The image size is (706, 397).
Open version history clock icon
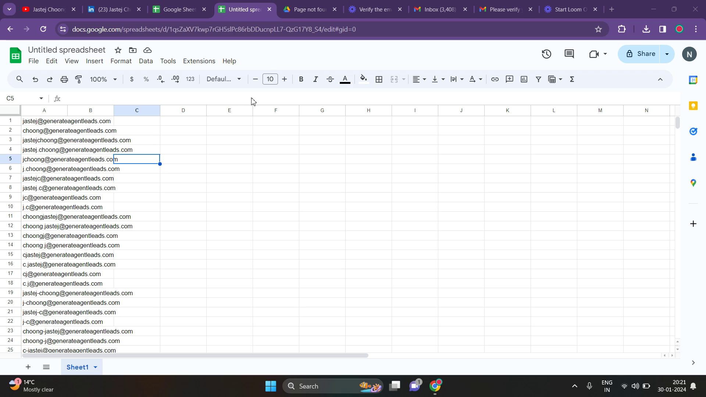[x=546, y=54]
